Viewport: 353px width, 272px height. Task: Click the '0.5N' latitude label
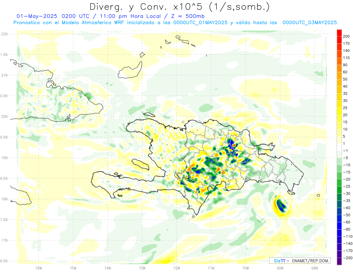click(4, 96)
